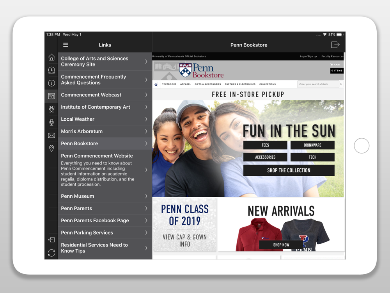Expand chevron for Penn Parents Facebook Page

(x=146, y=220)
